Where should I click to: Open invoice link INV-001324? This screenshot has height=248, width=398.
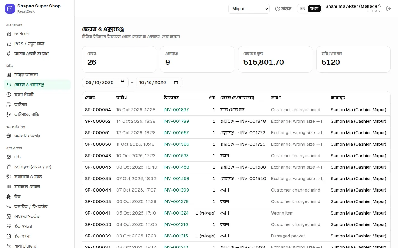tap(176, 213)
